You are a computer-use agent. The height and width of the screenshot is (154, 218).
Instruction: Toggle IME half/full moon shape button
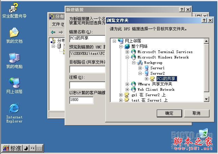(x=26, y=148)
